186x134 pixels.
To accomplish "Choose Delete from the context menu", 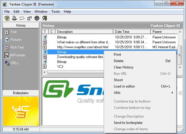I will (140, 61).
